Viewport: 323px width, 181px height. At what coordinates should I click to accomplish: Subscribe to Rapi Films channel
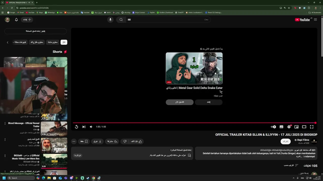tap(285, 142)
